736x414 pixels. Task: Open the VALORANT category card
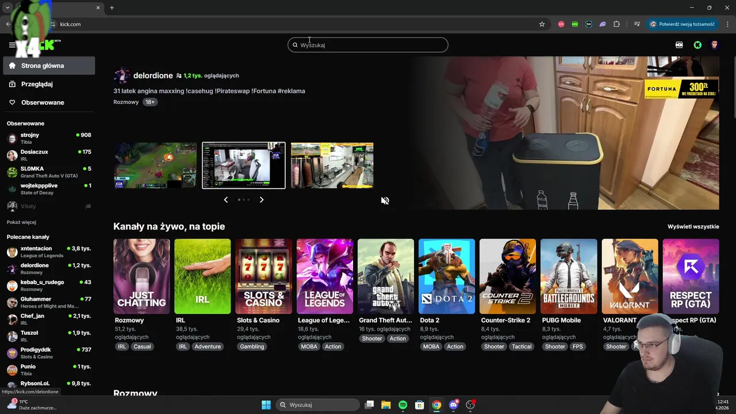[630, 276]
